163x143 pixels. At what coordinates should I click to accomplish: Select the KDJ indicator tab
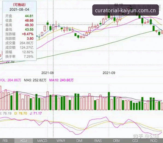coord(23,141)
